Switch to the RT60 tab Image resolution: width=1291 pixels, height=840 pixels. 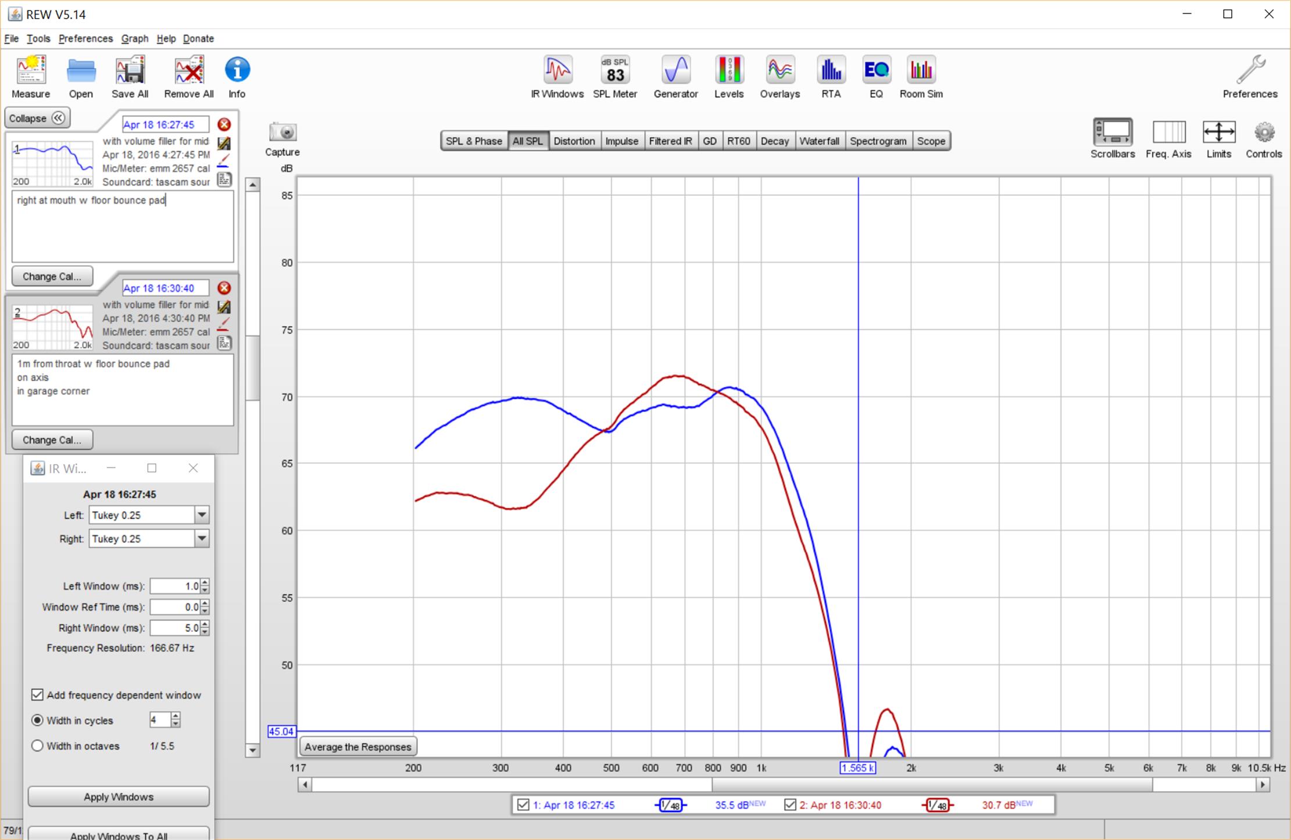click(738, 141)
